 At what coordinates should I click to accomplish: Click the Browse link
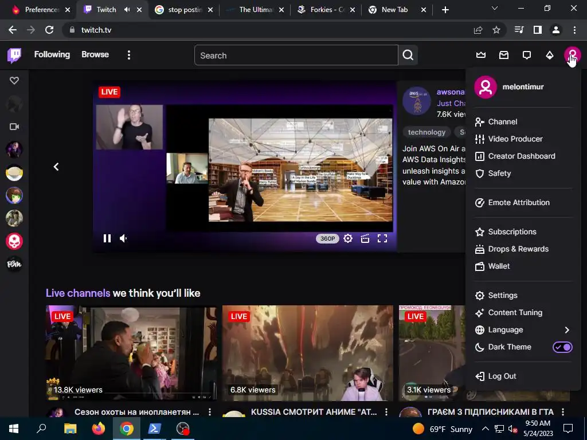95,54
